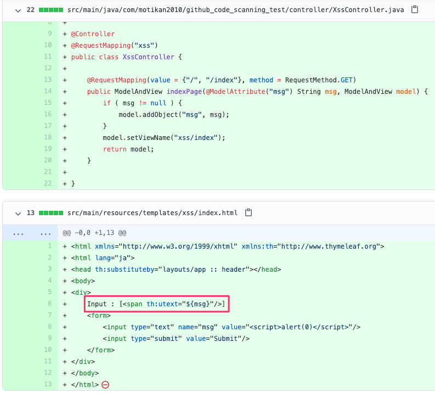Copy the XssController.java file path
This screenshot has width=435, height=393.
[x=415, y=9]
